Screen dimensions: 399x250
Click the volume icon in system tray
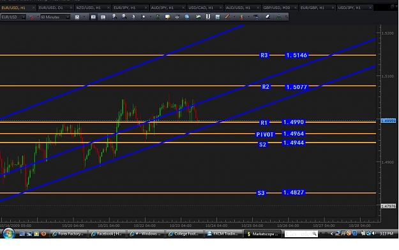click(x=373, y=233)
